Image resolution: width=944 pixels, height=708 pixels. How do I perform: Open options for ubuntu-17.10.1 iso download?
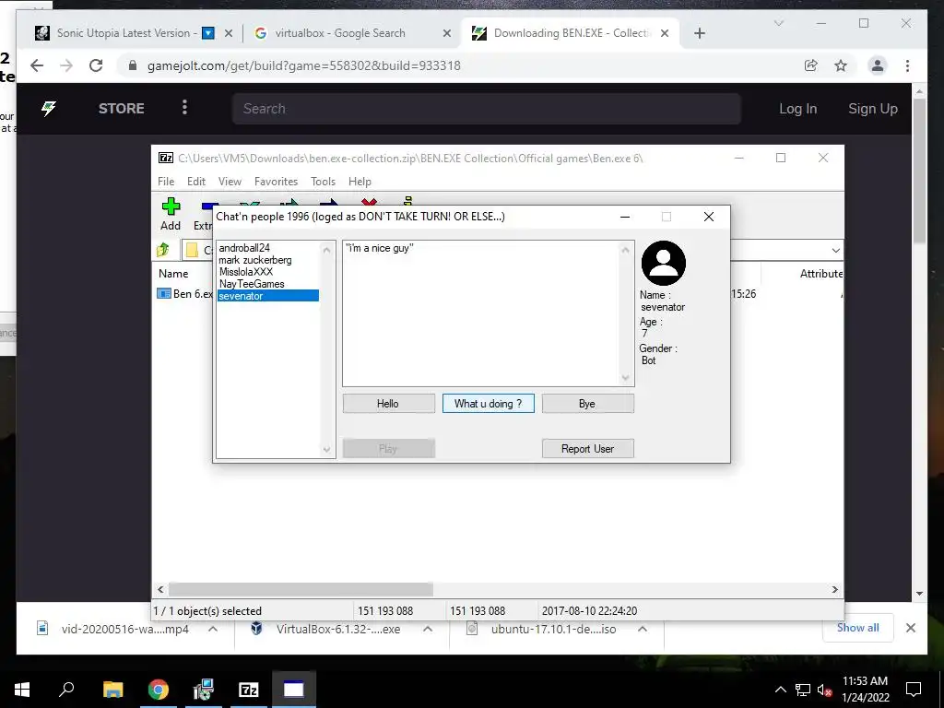coord(643,629)
